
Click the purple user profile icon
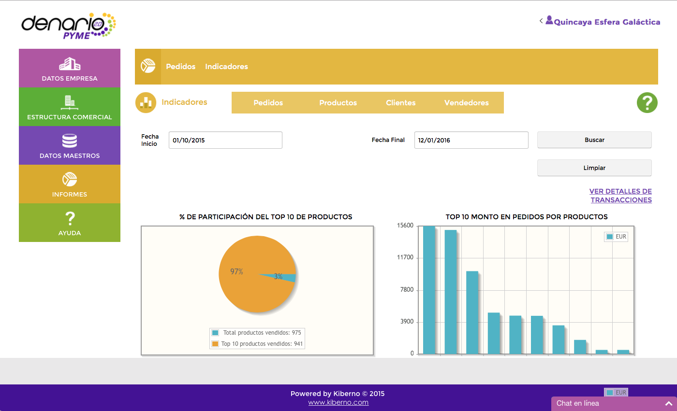point(549,20)
